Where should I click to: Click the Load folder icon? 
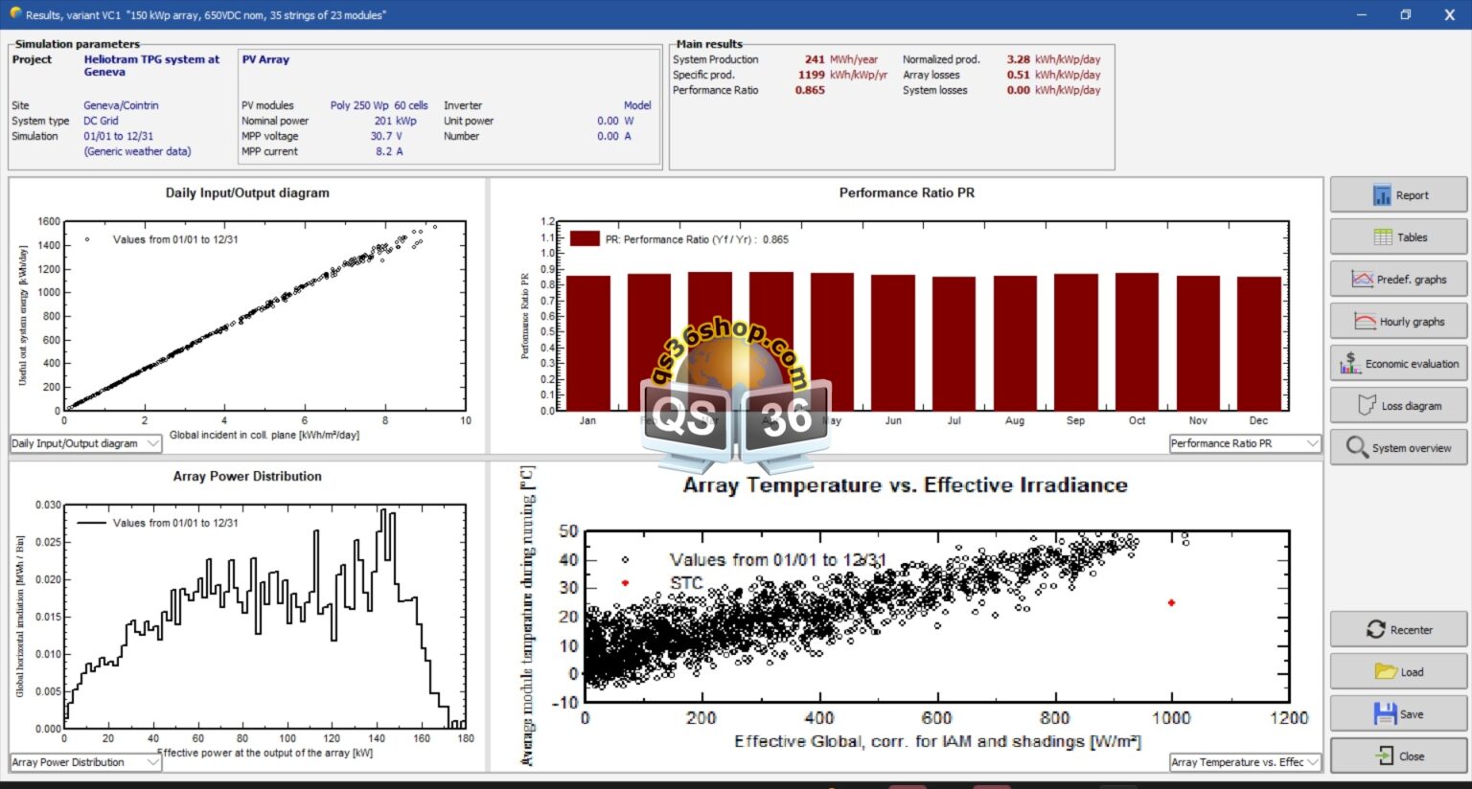click(1386, 672)
